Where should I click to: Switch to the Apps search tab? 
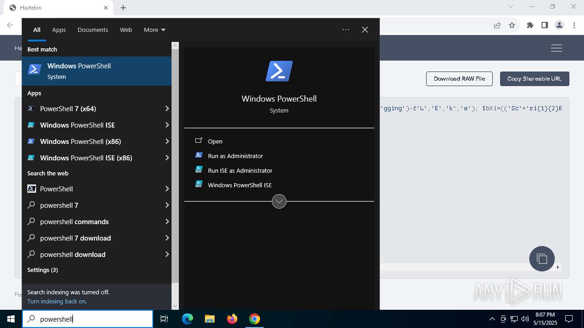point(59,30)
